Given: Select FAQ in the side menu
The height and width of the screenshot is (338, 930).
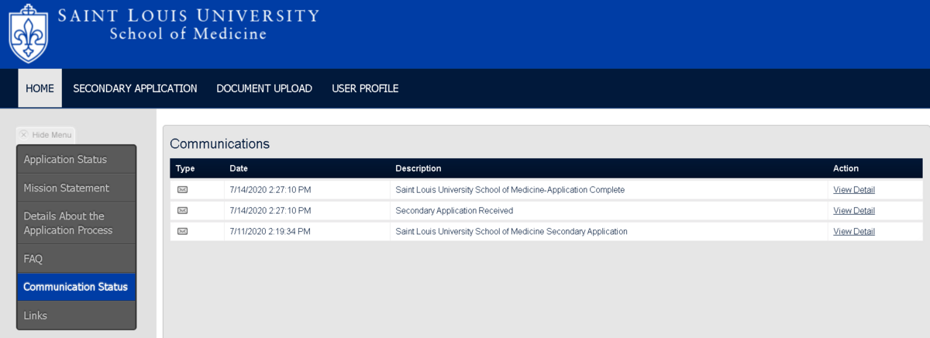Looking at the screenshot, I should click(77, 259).
